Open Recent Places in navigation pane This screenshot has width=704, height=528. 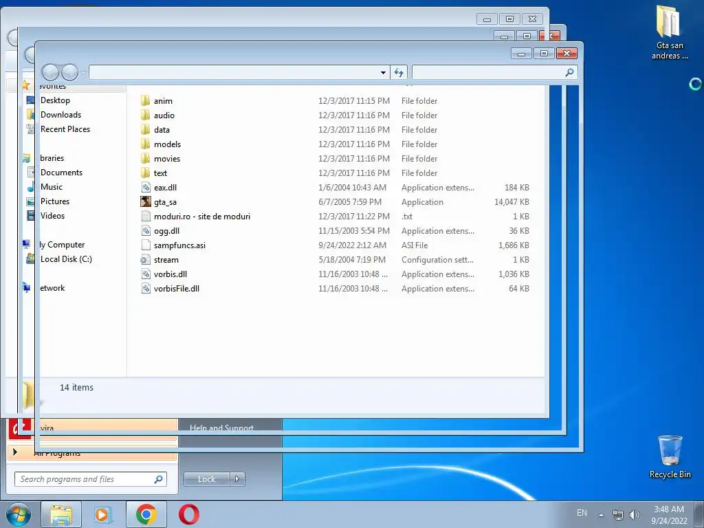pyautogui.click(x=65, y=129)
